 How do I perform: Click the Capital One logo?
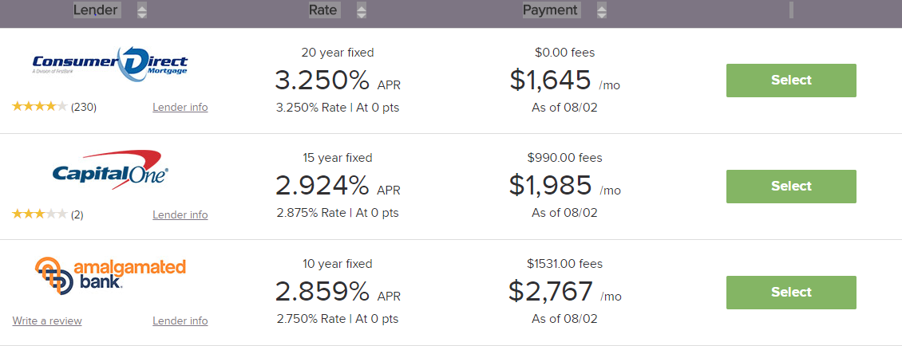pos(110,169)
